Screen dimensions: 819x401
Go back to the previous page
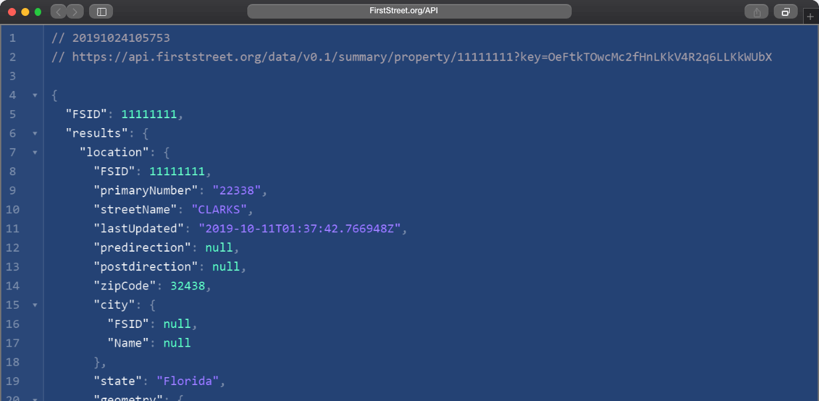58,11
